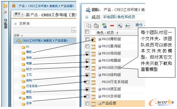Click the add member icon
177x109 pixels.
point(104,26)
